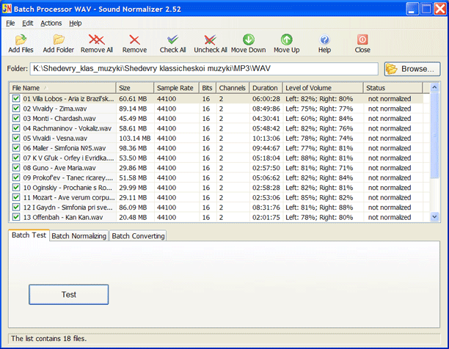The image size is (449, 349).
Task: Sort by the Size column header
Action: coord(135,88)
